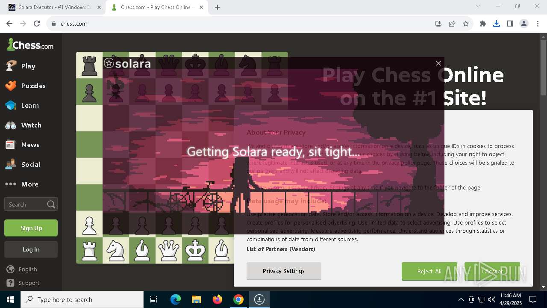Image resolution: width=547 pixels, height=308 pixels.
Task: Click the black rook in top-left corner
Action: (x=89, y=65)
